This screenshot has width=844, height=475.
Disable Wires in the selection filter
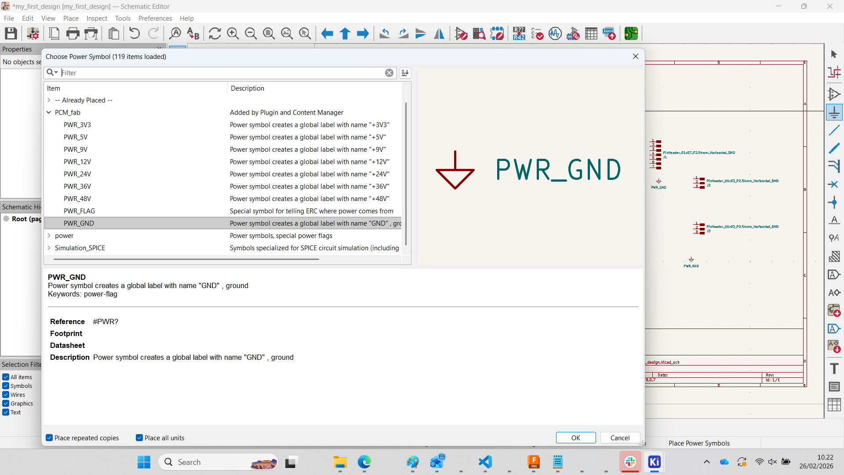[6, 395]
